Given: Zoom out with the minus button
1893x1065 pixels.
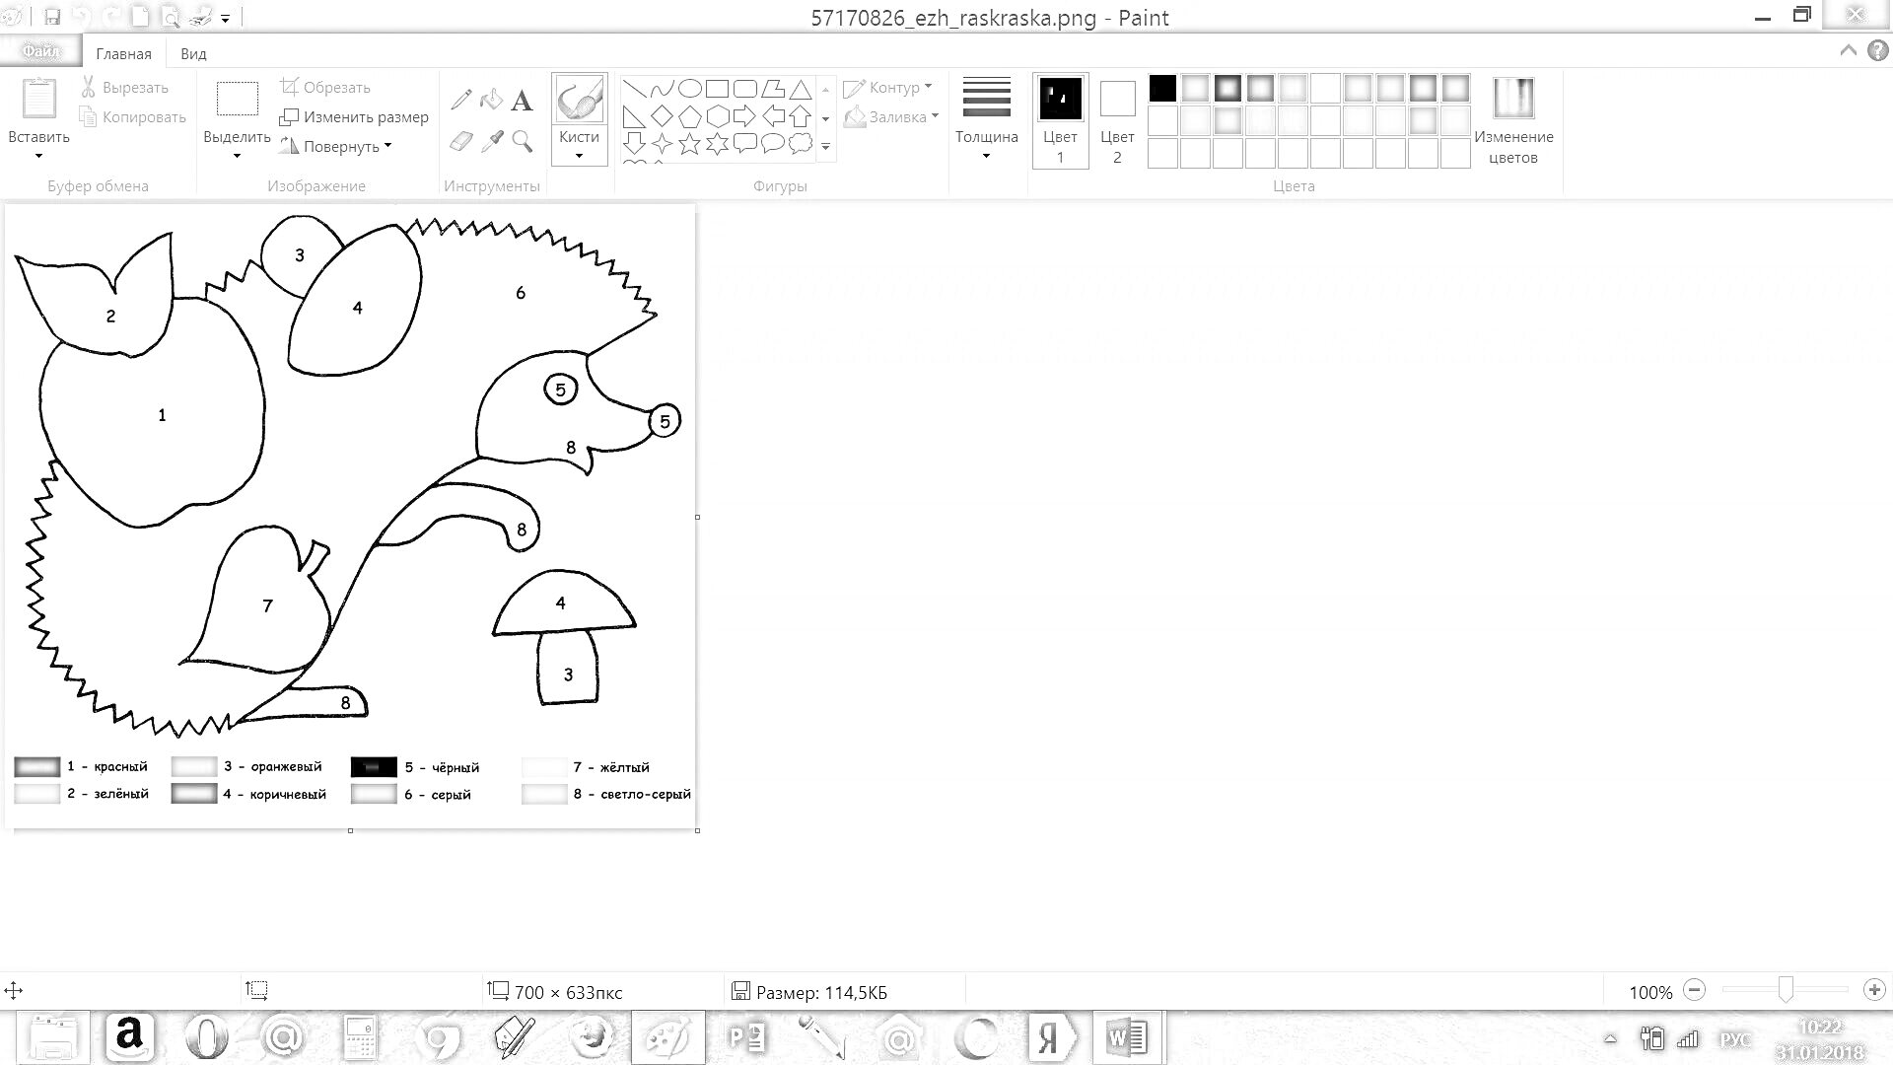Looking at the screenshot, I should point(1694,990).
